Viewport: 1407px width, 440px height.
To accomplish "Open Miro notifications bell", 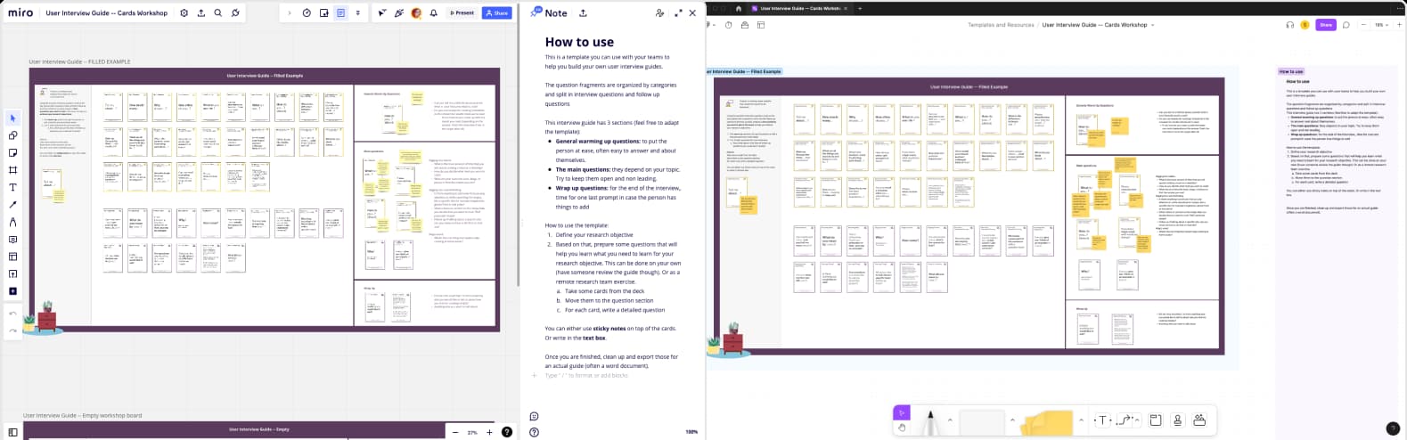I will (433, 13).
